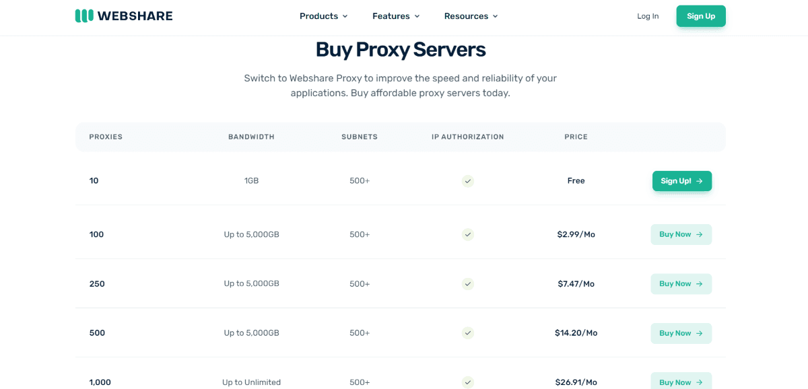
Task: Click the PRICE column header
Action: (x=576, y=137)
